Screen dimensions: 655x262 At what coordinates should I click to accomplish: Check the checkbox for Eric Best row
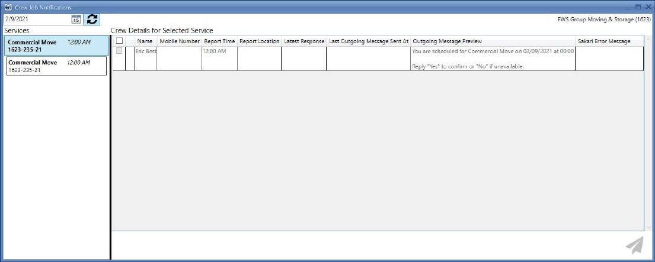click(x=119, y=51)
